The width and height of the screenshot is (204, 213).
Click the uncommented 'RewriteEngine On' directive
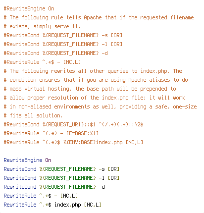(x=27, y=160)
